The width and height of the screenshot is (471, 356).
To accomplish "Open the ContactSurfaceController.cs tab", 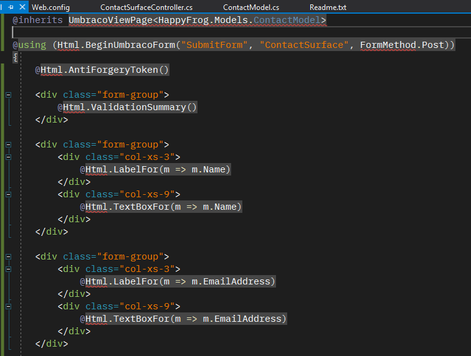I will 146,7.
